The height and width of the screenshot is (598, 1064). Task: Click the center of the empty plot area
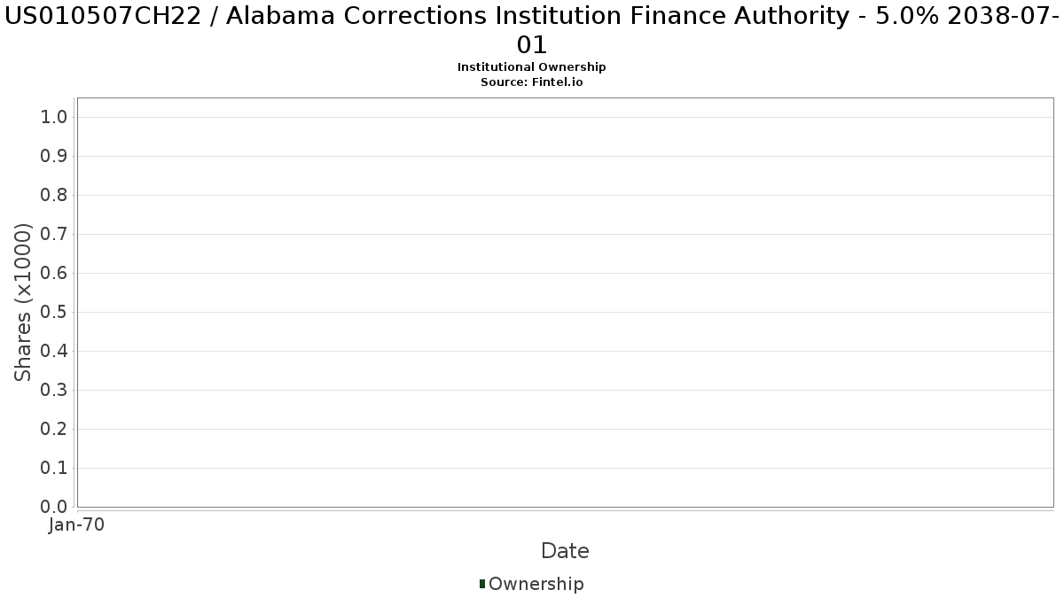[x=565, y=302]
